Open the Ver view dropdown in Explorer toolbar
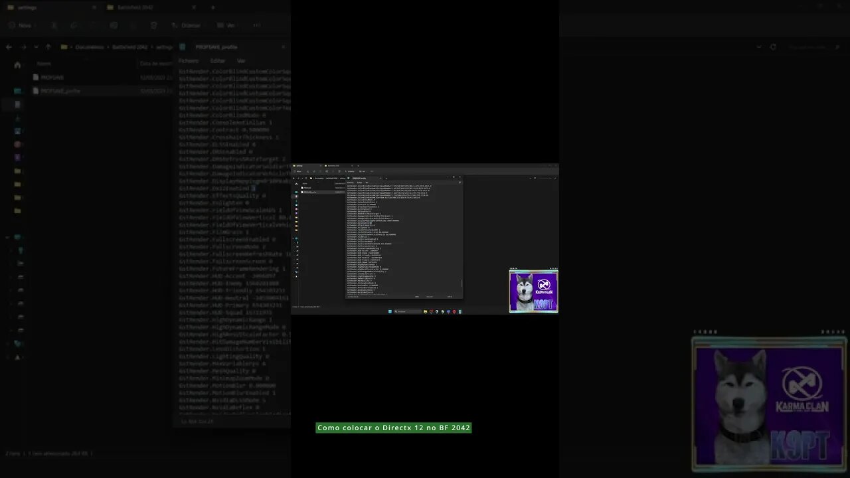 pyautogui.click(x=228, y=25)
